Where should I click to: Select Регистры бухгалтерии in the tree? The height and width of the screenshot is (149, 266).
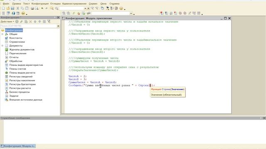click(x=22, y=84)
